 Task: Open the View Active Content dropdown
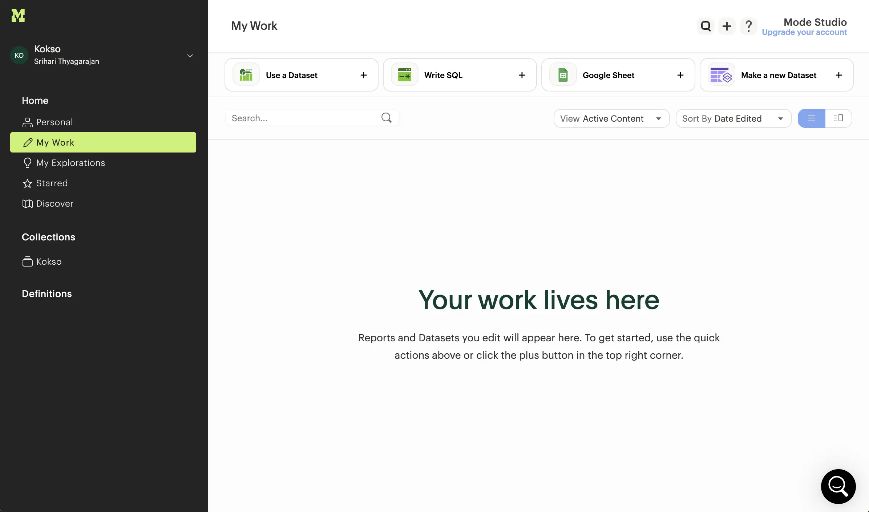611,118
